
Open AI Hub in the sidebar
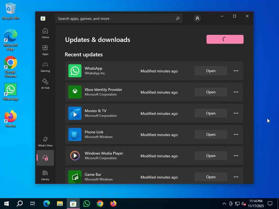coord(45,84)
